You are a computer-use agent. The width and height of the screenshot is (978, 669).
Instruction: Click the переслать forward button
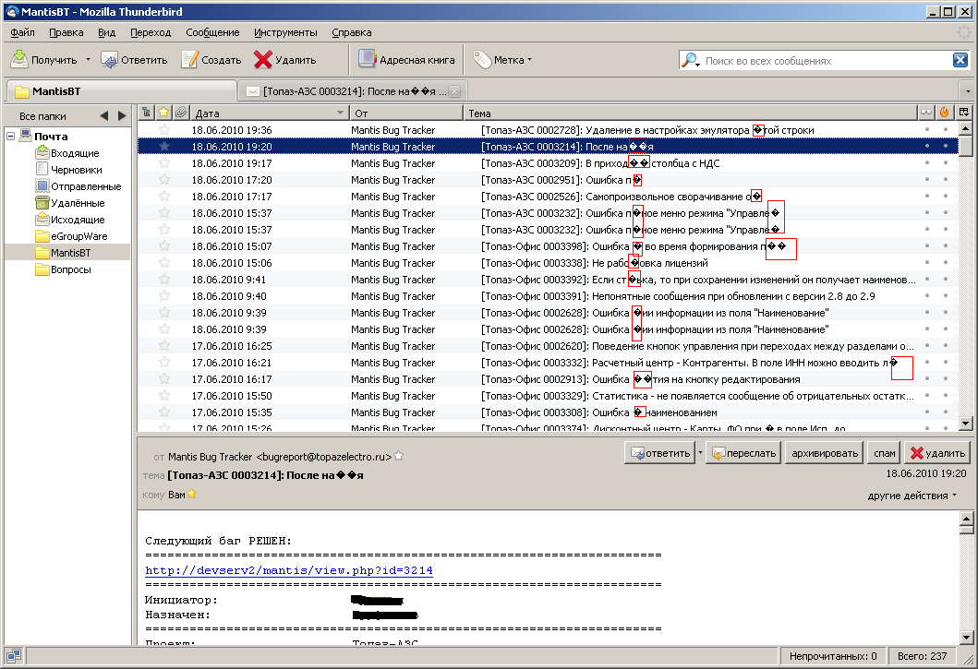tap(743, 453)
